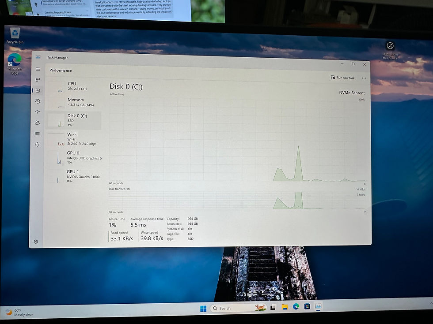Open Microsoft Edge desktop shortcut
This screenshot has height=324, width=433.
[x=14, y=64]
